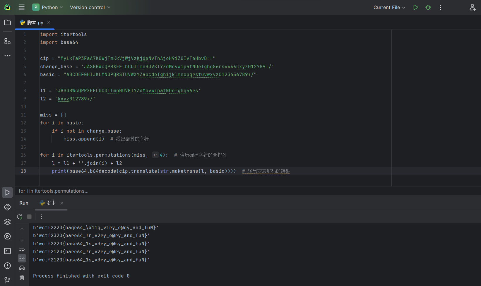The width and height of the screenshot is (481, 286).
Task: Stop the running process button
Action: pos(29,217)
